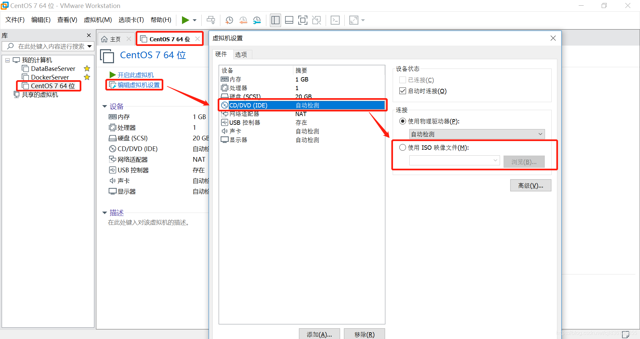Click the 移除(R) button
640x339 pixels.
point(364,334)
